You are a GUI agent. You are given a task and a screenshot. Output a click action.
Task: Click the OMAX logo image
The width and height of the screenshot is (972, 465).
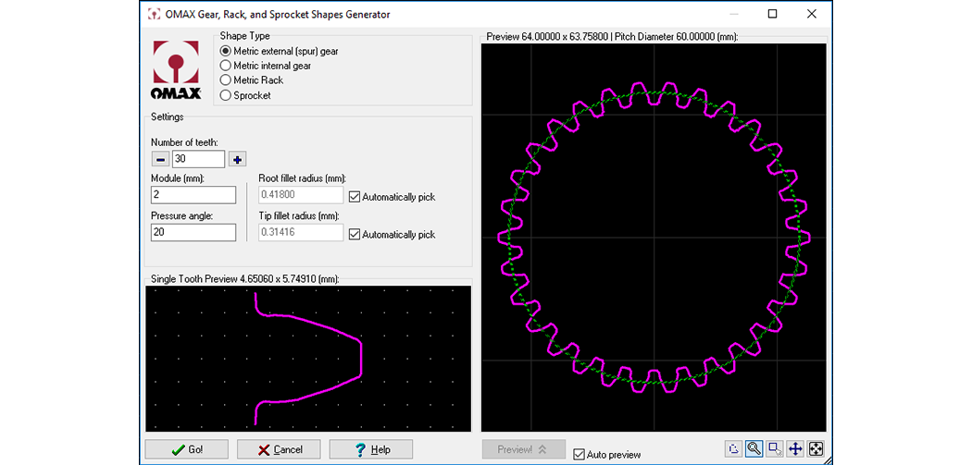[178, 70]
